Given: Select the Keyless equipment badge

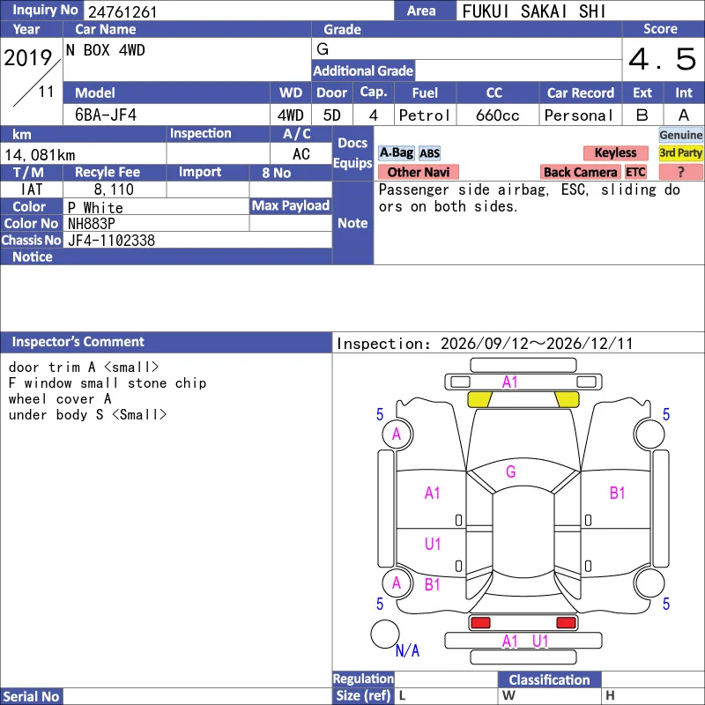Looking at the screenshot, I should (615, 153).
